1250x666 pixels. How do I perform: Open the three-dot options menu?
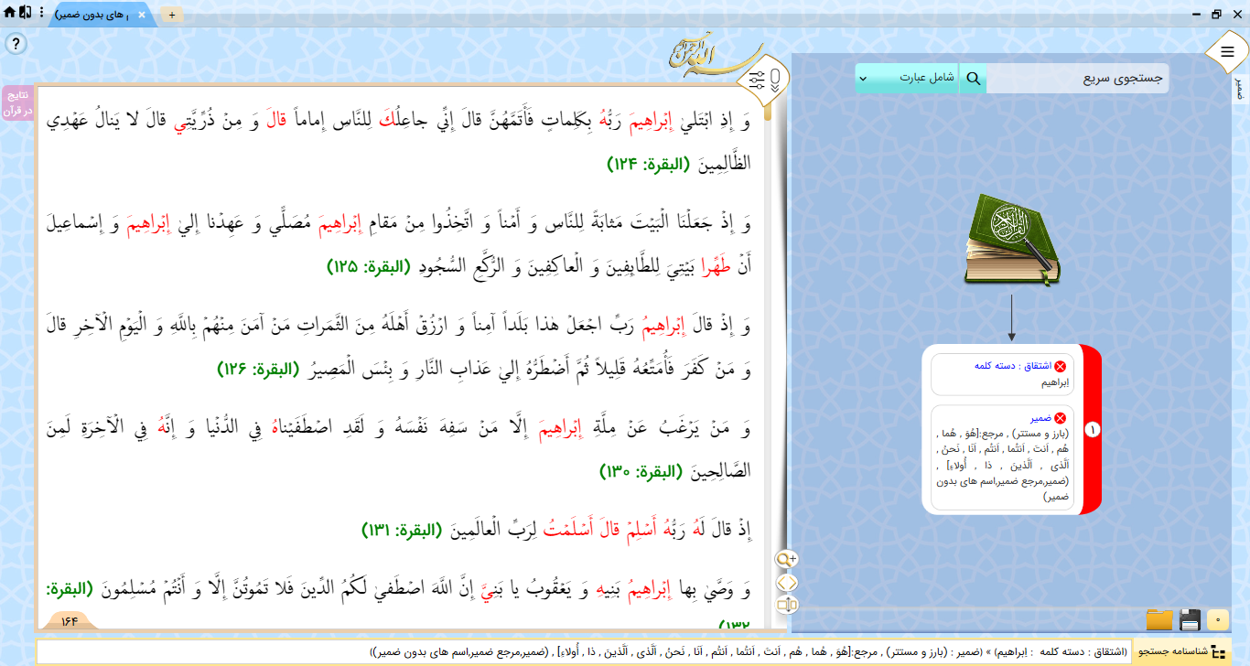pos(42,13)
